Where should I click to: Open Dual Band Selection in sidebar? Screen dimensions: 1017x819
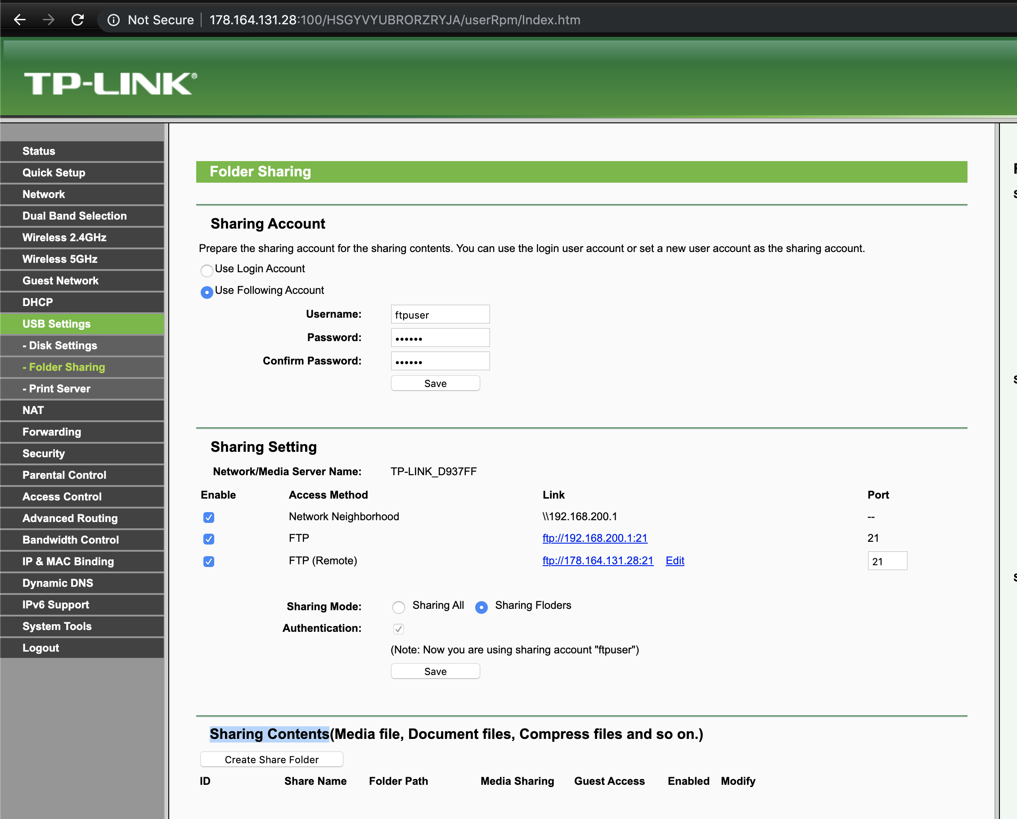point(82,216)
